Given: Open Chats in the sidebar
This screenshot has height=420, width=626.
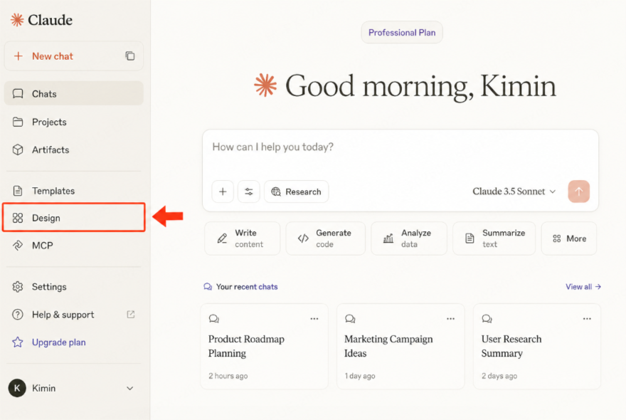Looking at the screenshot, I should click(x=74, y=93).
